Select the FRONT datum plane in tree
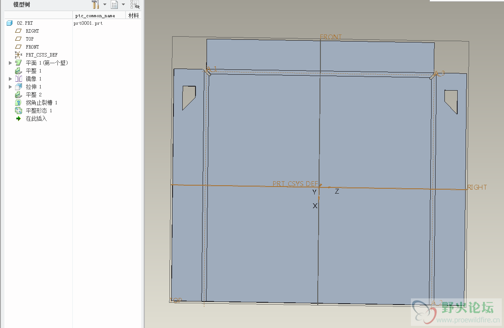 tap(32, 47)
